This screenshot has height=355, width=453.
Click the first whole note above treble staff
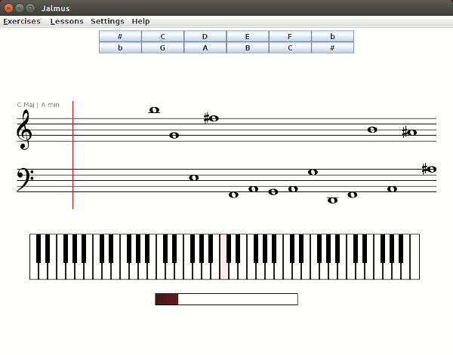(155, 110)
